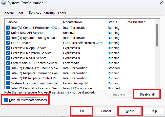Select the Services tab
The width and height of the screenshot is (165, 117).
pyautogui.click(x=35, y=13)
